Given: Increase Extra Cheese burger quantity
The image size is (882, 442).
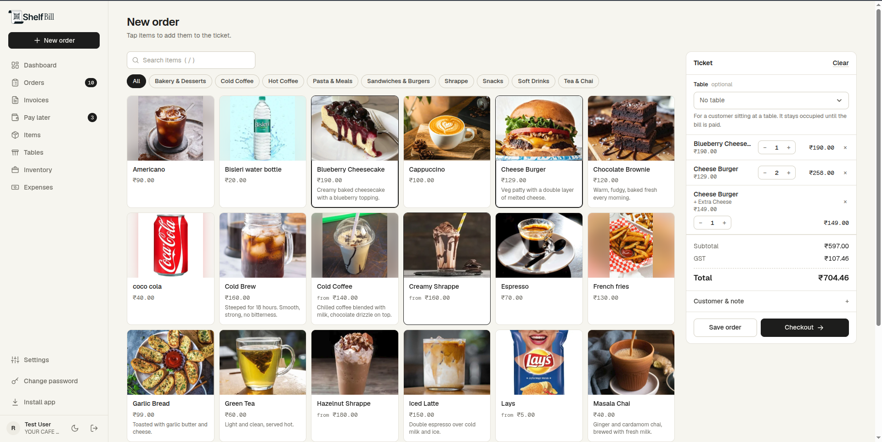Looking at the screenshot, I should 724,223.
